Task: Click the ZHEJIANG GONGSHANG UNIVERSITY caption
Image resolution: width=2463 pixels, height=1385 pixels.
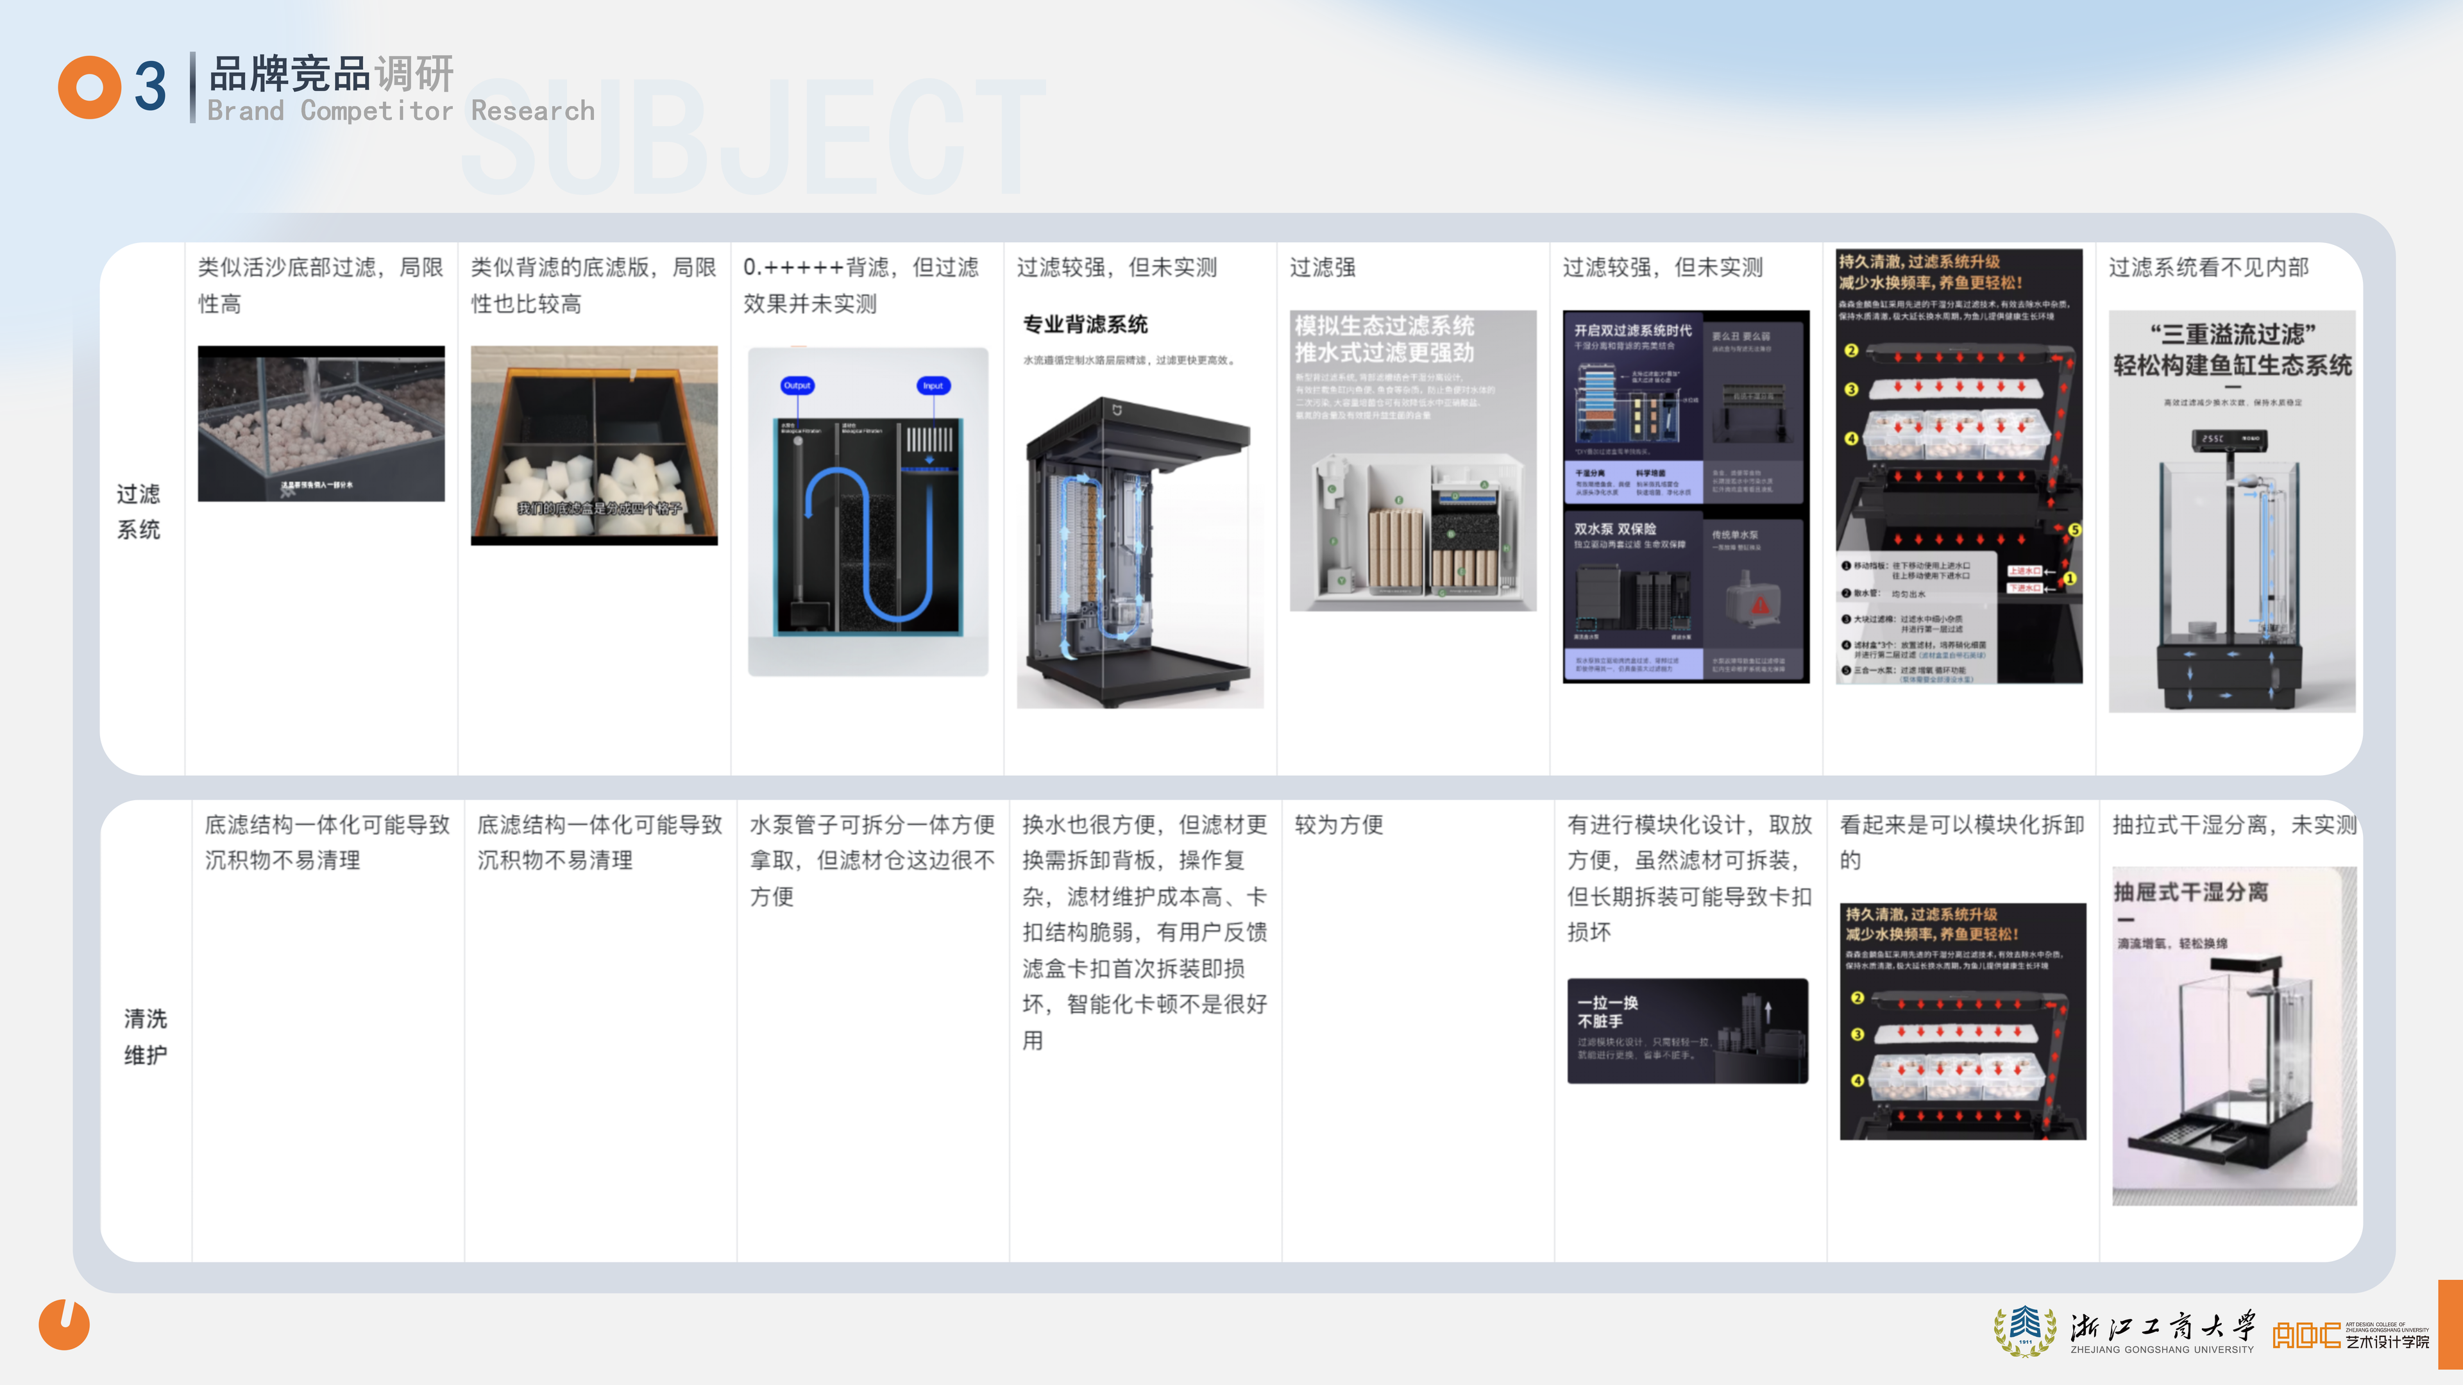Action: pos(2162,1350)
